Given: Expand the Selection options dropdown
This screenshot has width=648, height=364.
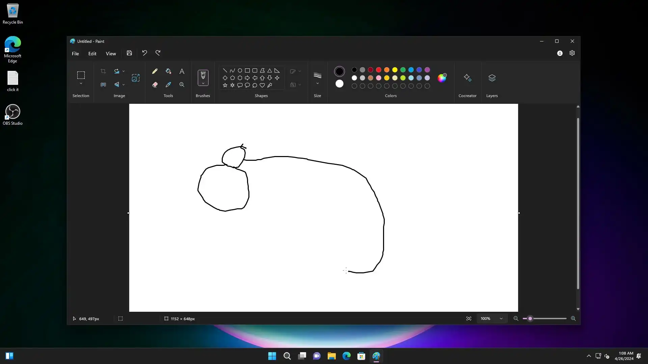Looking at the screenshot, I should coord(81,84).
